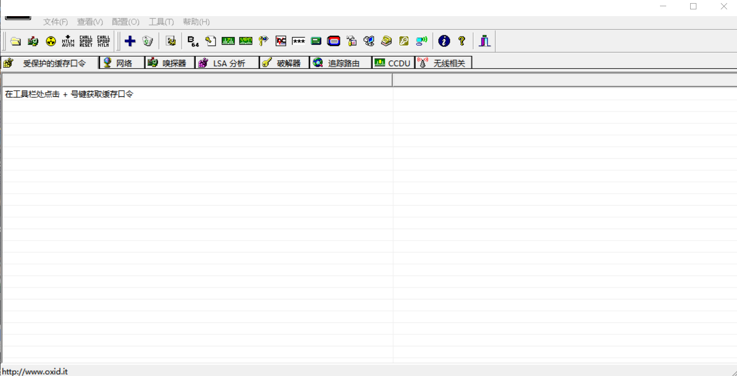Image resolution: width=737 pixels, height=376 pixels.
Task: Click the red-blue rounded rectangle icon
Action: click(x=334, y=41)
